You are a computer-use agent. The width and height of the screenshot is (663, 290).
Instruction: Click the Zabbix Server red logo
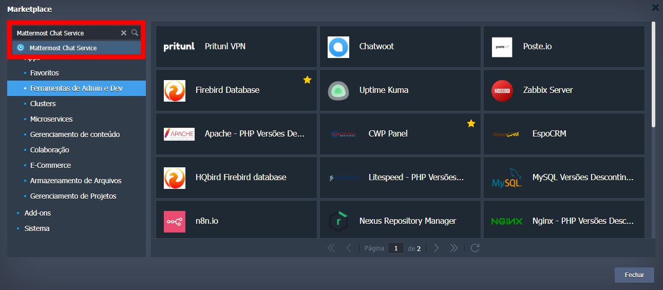(x=502, y=90)
